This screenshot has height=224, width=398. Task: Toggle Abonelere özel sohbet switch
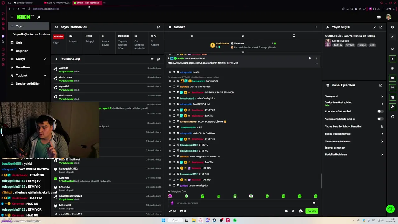tap(380, 111)
